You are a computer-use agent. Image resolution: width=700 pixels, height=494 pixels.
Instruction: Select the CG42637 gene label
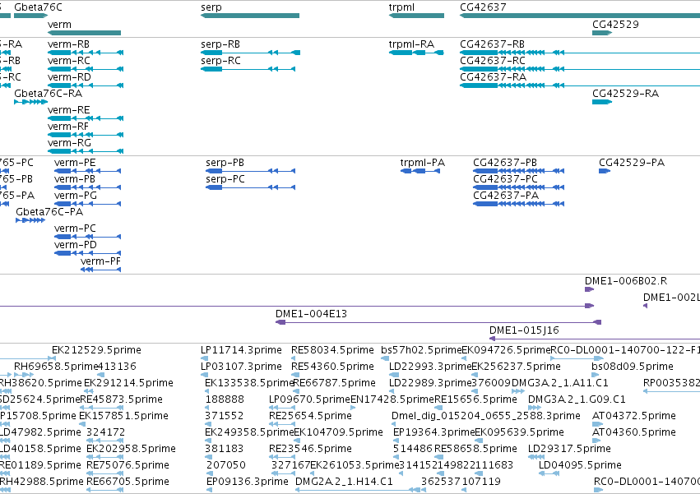click(483, 7)
